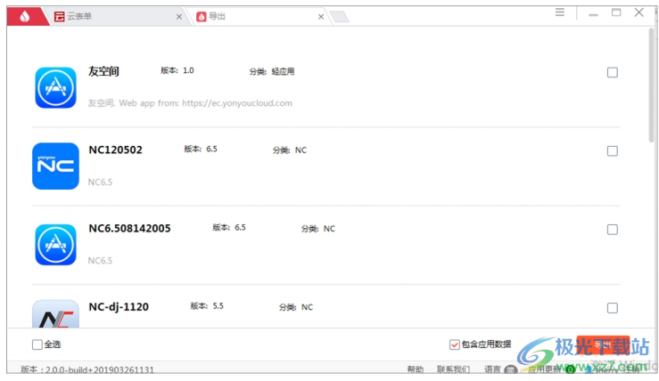Screen dimensions: 659x381
Task: Click the 友空间 web app description text
Action: 190,103
